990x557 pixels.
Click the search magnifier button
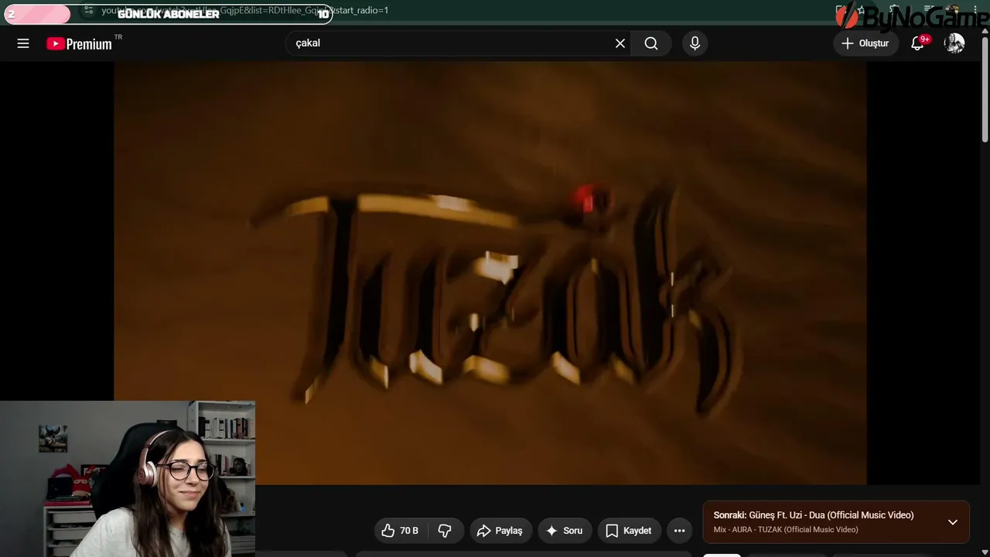pos(651,43)
